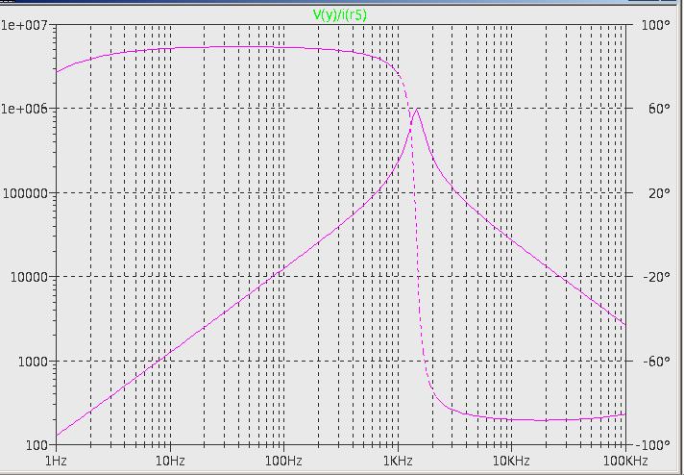Viewport: 684px width, 475px height.
Task: Click the 100000 magnitude axis label
Action: tap(25, 192)
